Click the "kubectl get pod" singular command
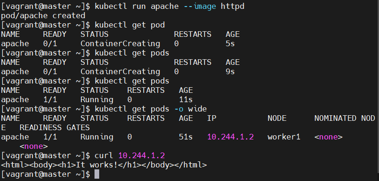This screenshot has height=181, width=379. [x=130, y=25]
